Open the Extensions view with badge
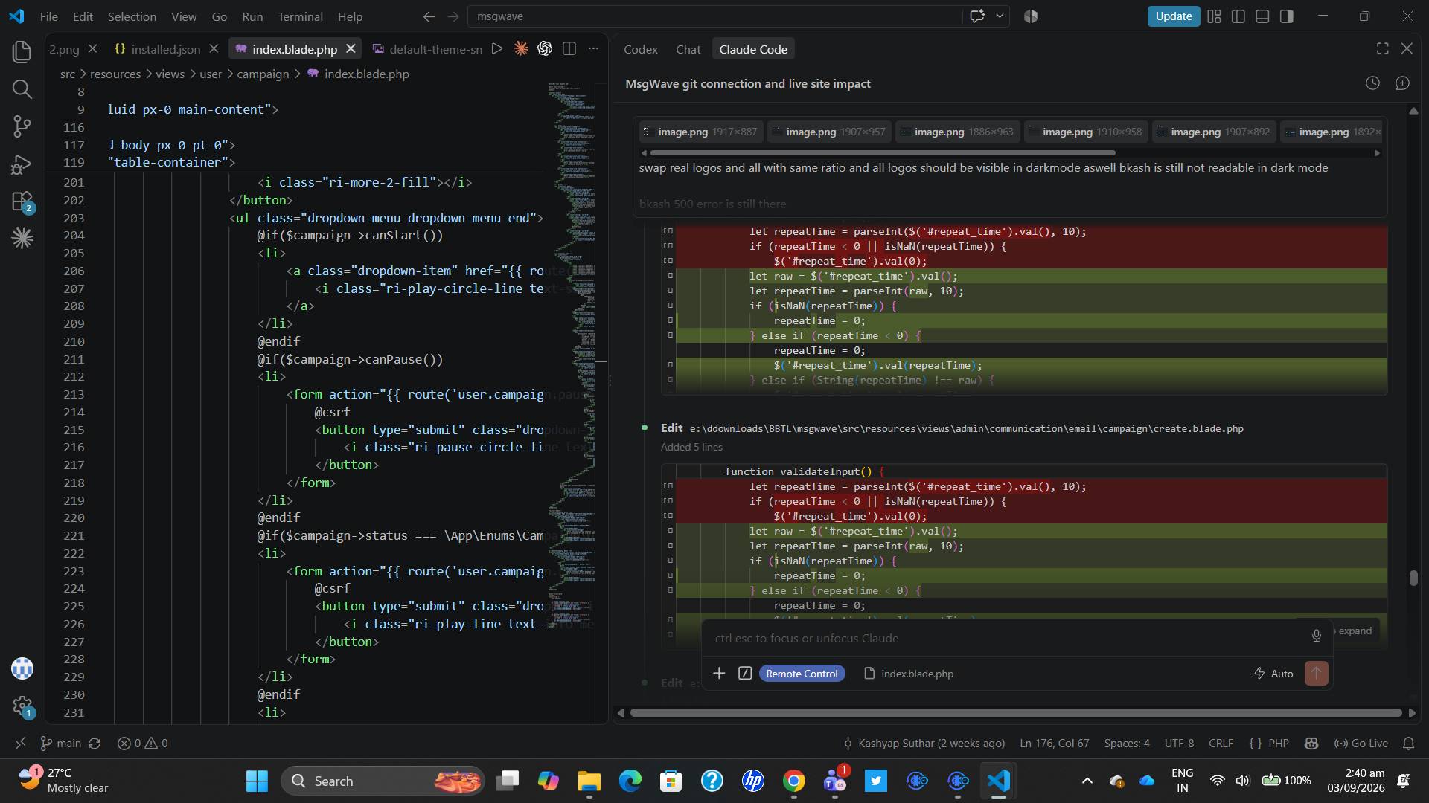1429x803 pixels. click(22, 201)
